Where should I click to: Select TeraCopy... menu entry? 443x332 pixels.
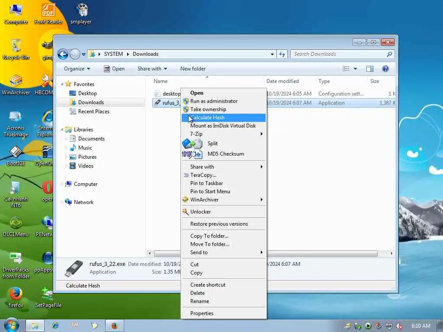pos(224,175)
